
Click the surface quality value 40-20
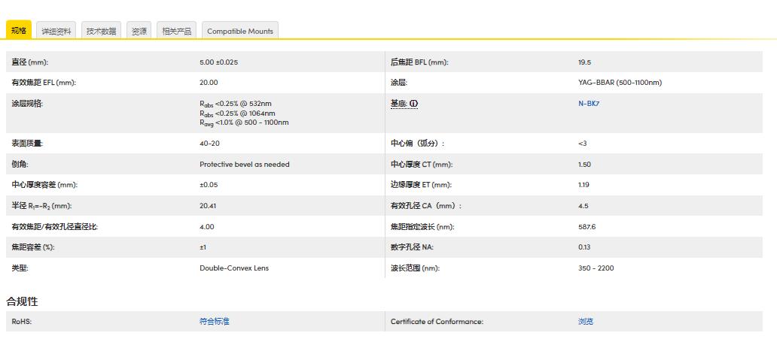(x=209, y=143)
